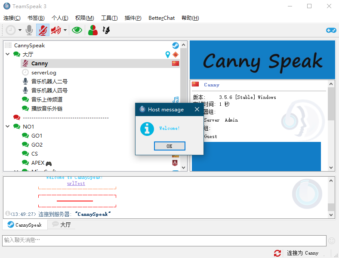Click the chat log scroll up arrow
The image size is (339, 258).
tap(331, 181)
